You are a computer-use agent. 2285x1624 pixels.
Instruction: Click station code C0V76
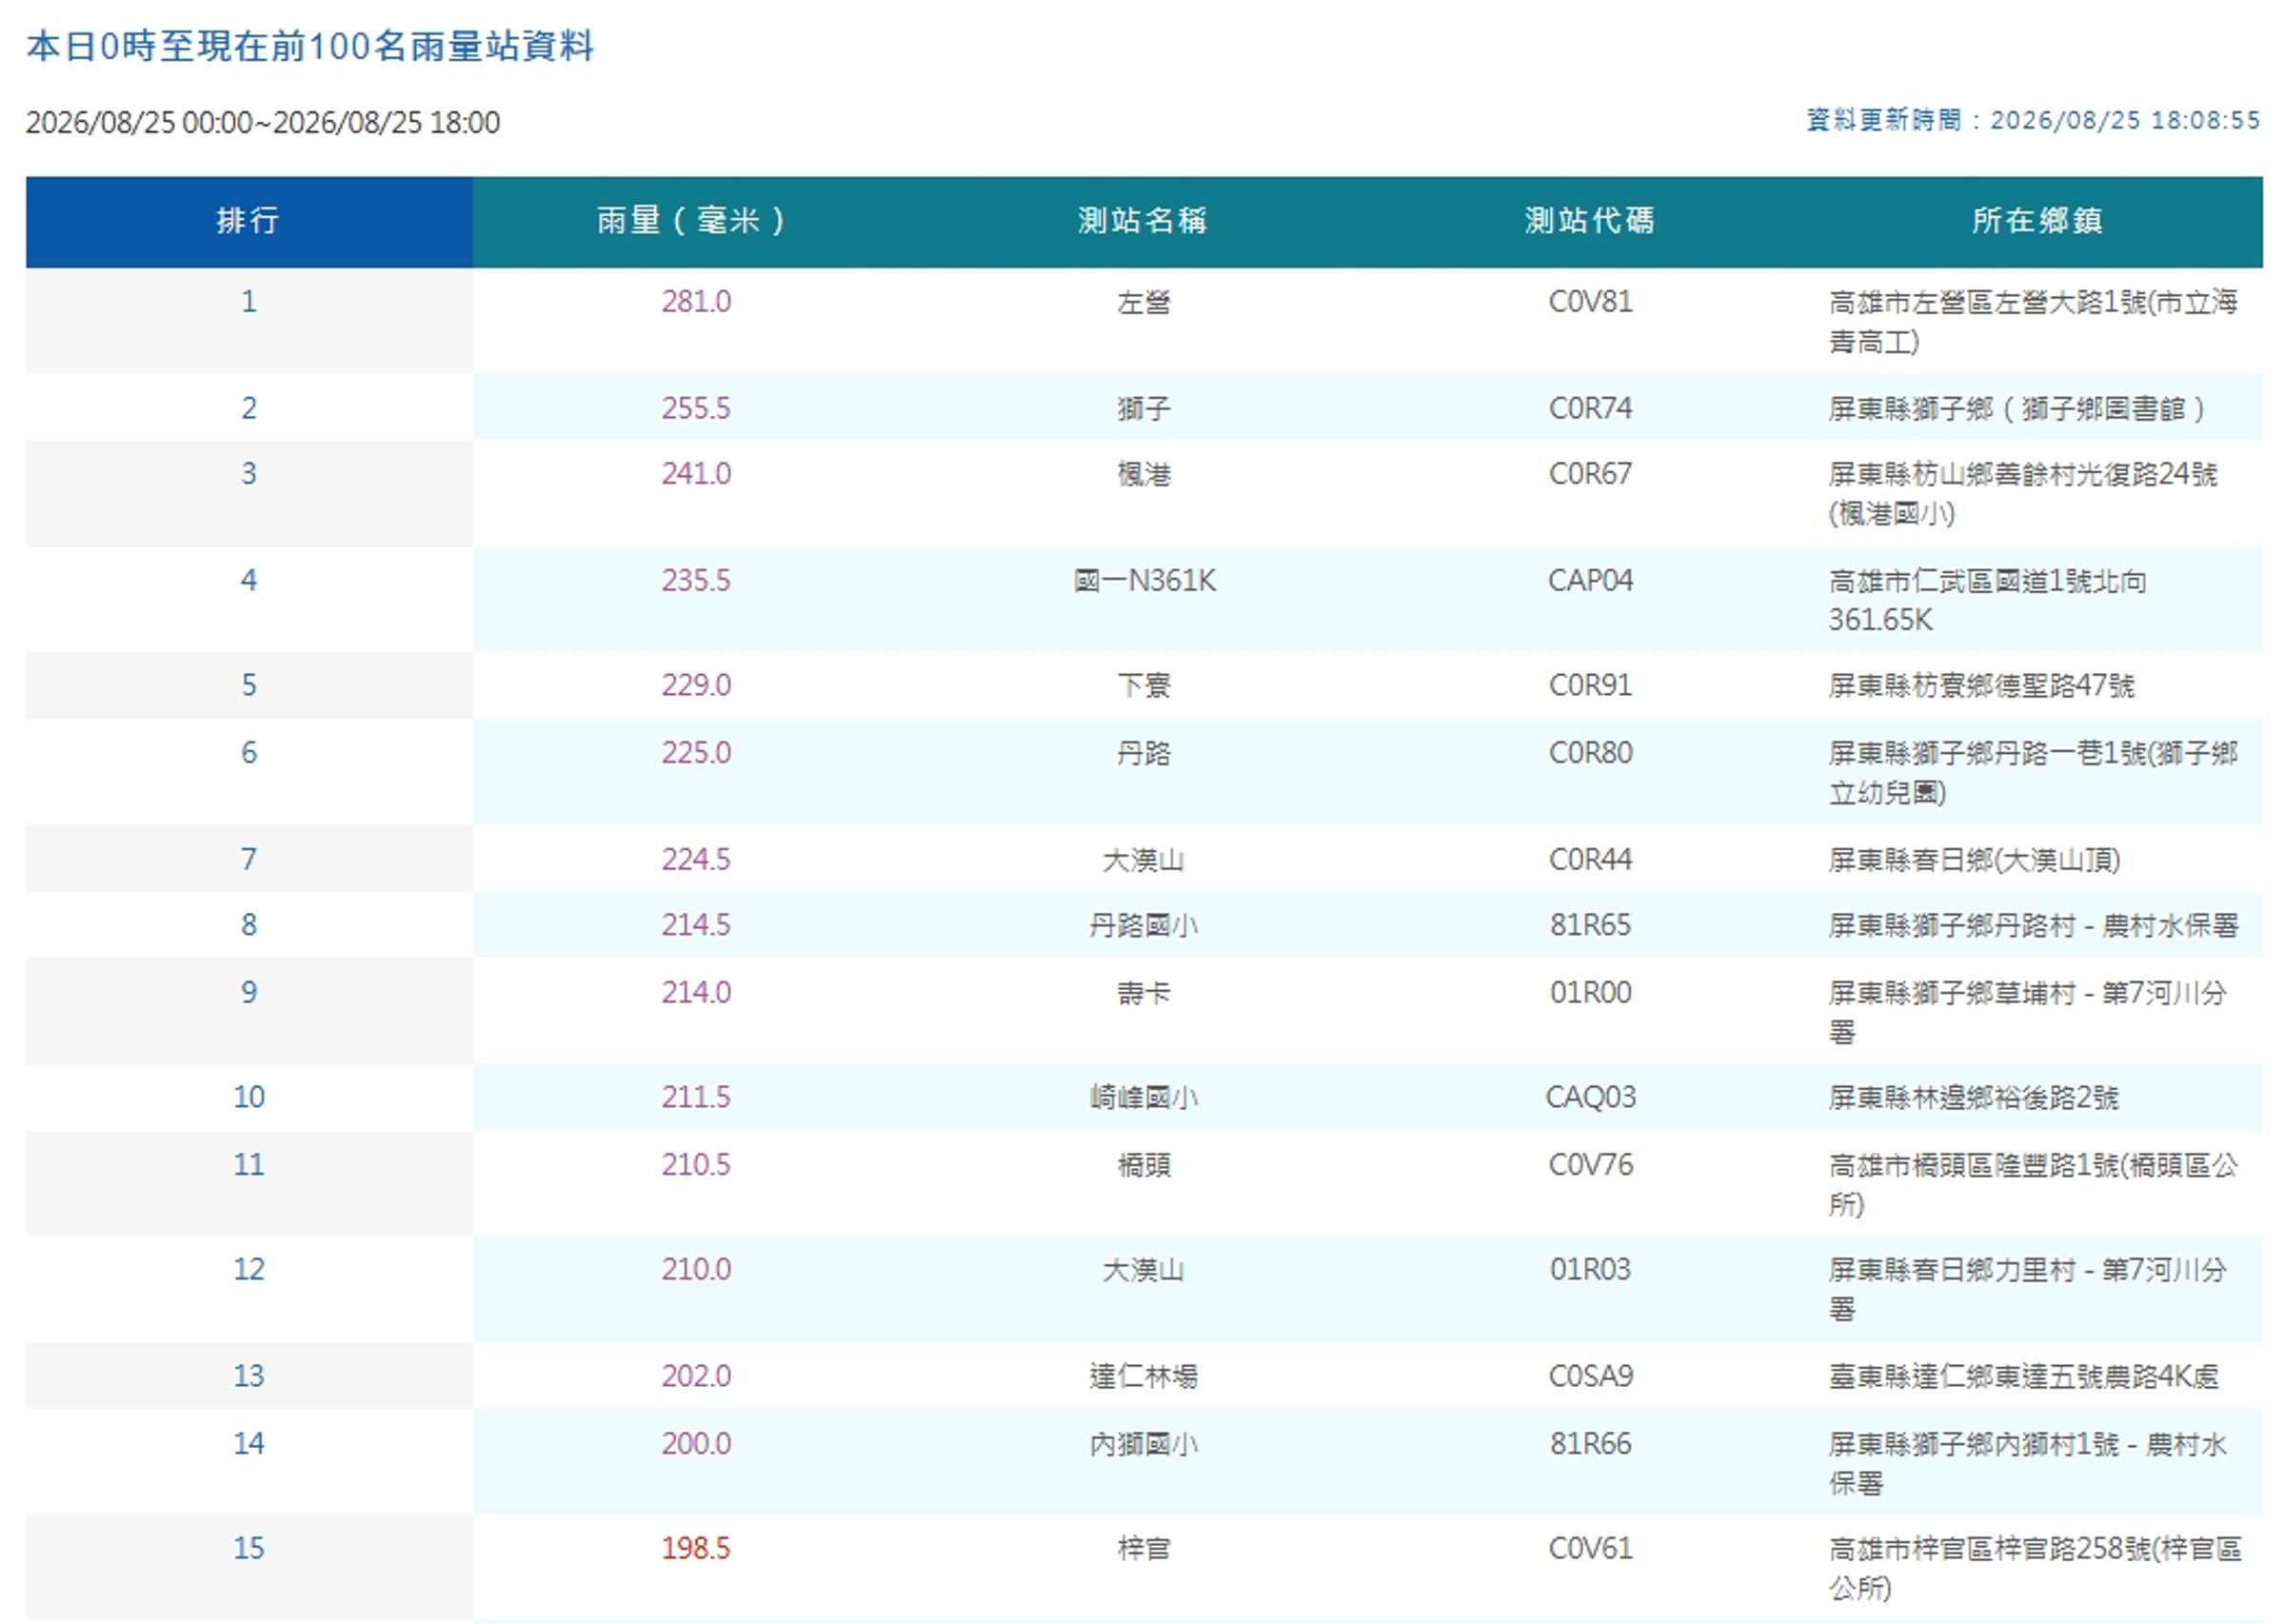pos(1590,1164)
